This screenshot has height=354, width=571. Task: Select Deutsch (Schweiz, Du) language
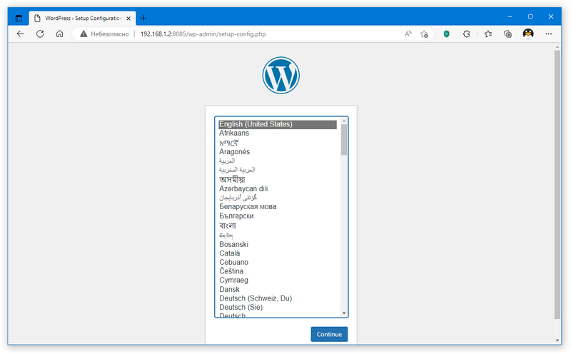[x=278, y=298]
